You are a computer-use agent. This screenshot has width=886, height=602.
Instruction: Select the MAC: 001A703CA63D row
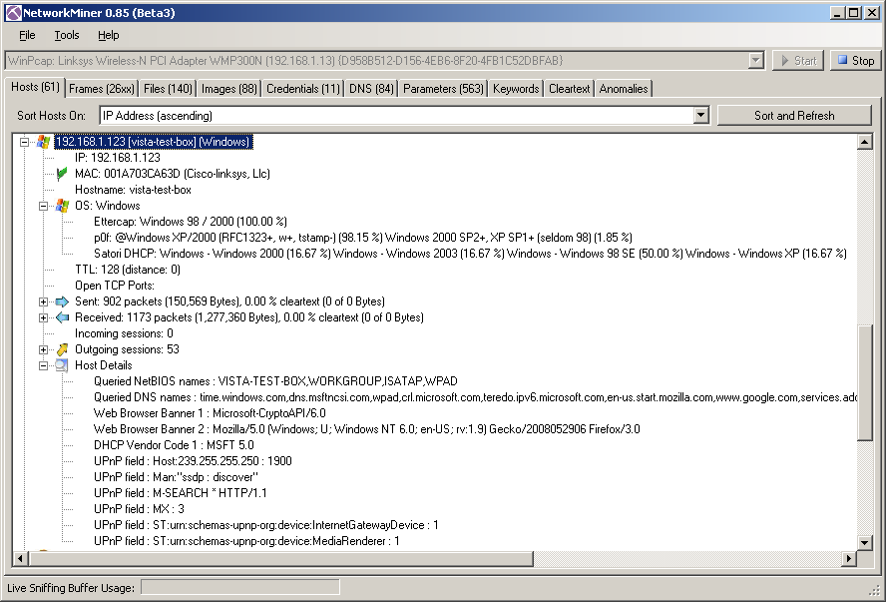click(173, 174)
